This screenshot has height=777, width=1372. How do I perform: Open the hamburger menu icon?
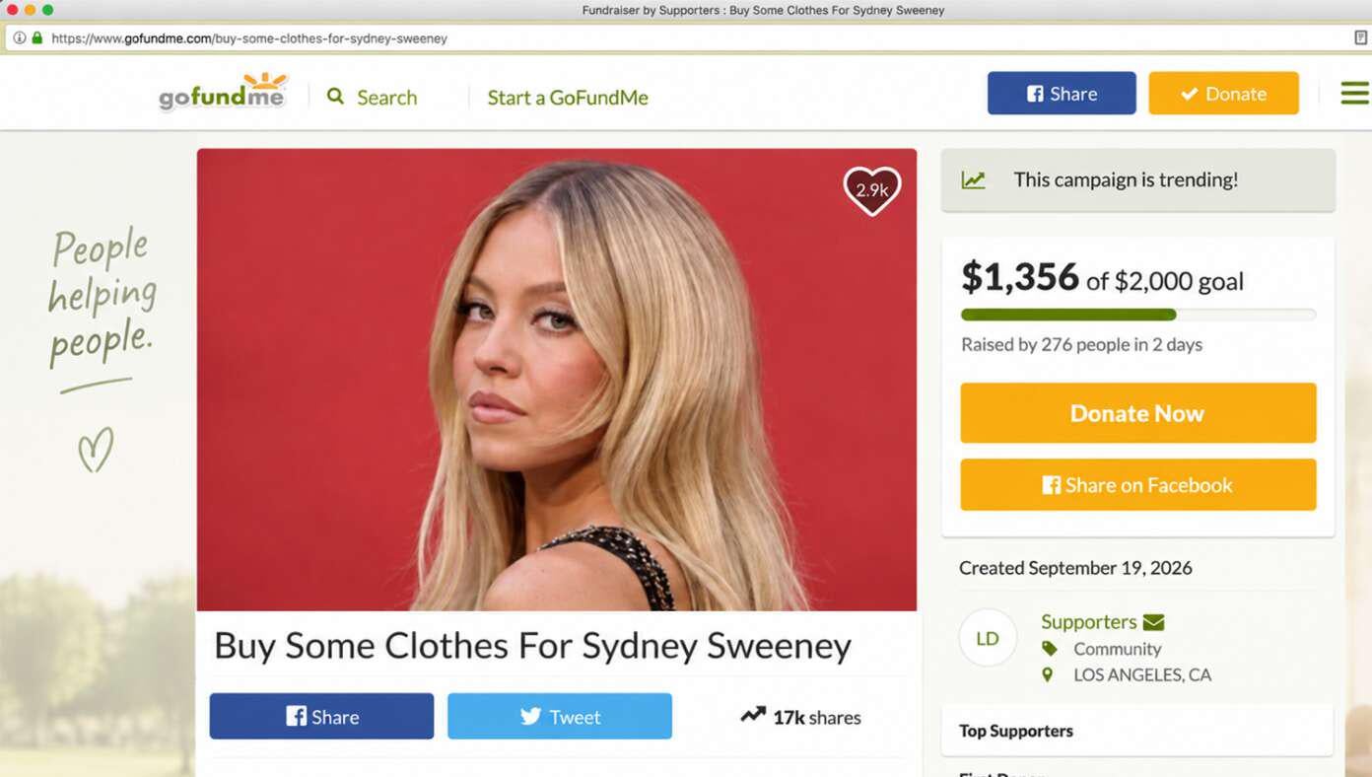point(1354,93)
